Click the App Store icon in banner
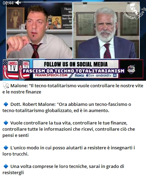The width and height of the screenshot is (146, 180). click(x=115, y=76)
